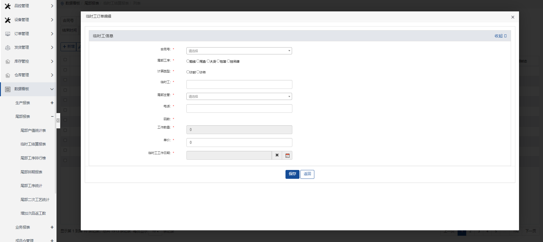This screenshot has height=242, width=543.
Task: Click the 库存管控 house icon
Action: coord(8,61)
